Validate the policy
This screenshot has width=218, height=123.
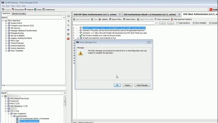pos(100,19)
